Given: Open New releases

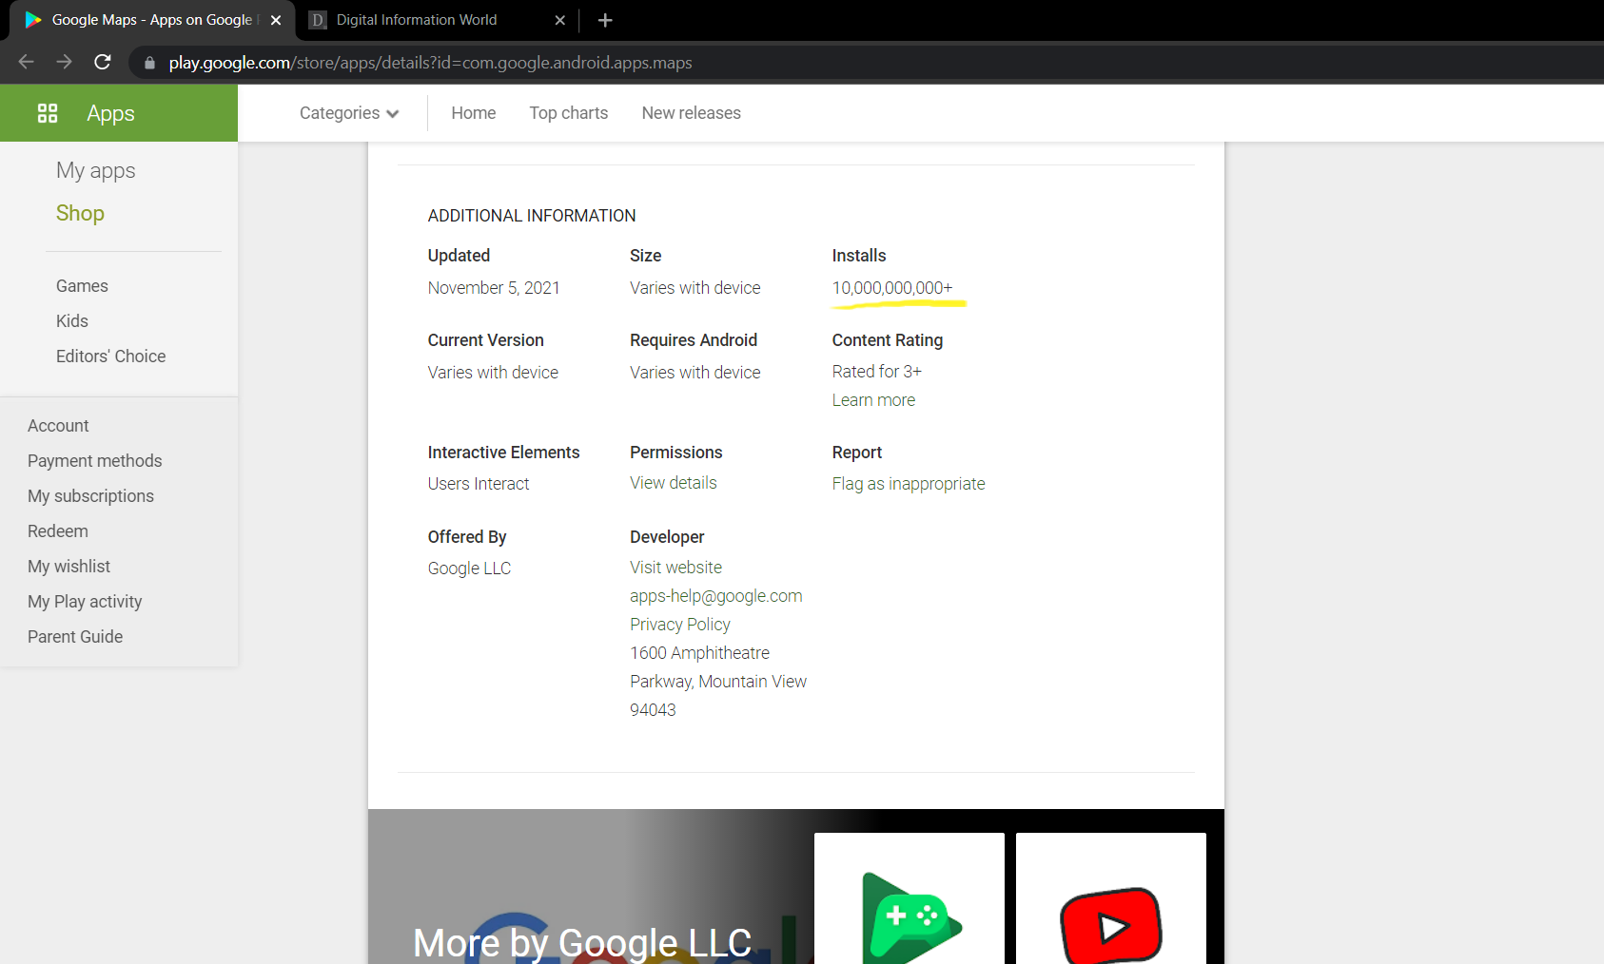Looking at the screenshot, I should (x=692, y=113).
